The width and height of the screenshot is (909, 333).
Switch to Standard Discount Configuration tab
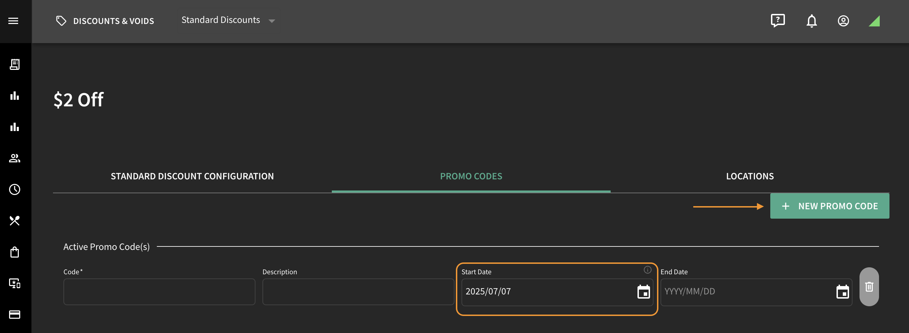192,176
